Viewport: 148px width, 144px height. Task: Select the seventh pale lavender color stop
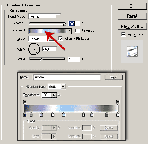click(x=92, y=114)
